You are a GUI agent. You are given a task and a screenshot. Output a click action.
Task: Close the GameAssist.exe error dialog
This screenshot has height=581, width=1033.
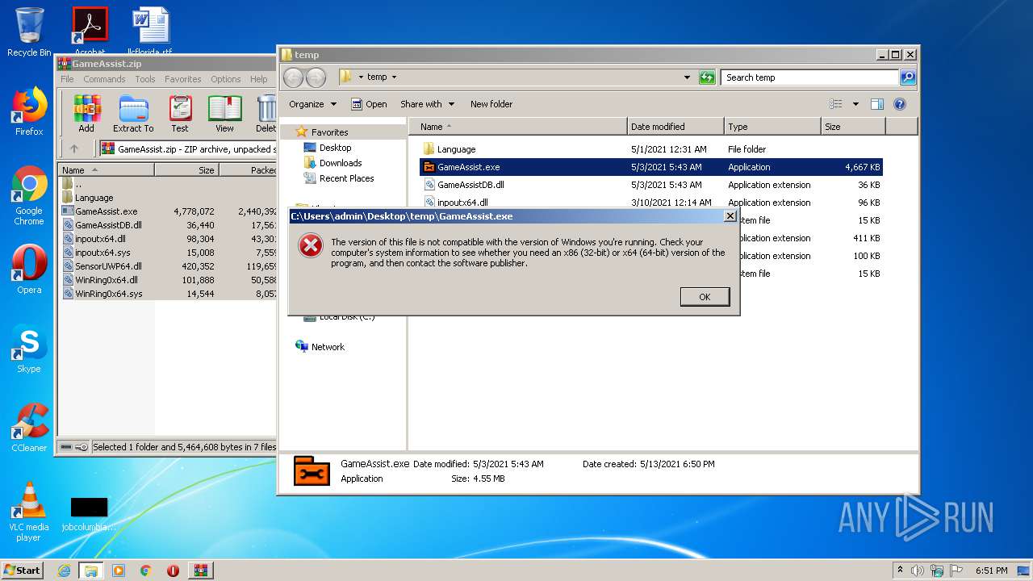pos(730,216)
